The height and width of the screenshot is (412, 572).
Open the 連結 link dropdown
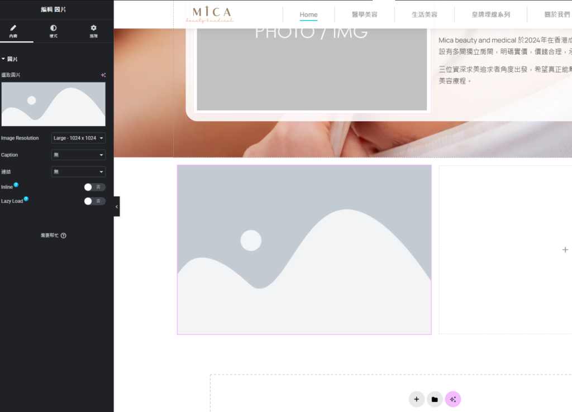coord(78,172)
